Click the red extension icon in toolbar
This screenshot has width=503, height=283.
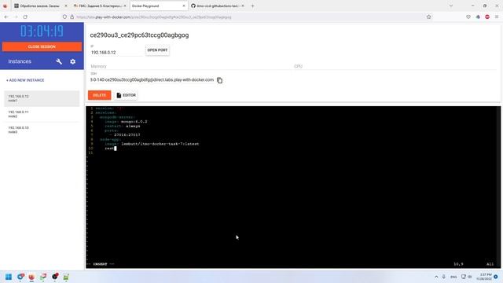coord(487,17)
